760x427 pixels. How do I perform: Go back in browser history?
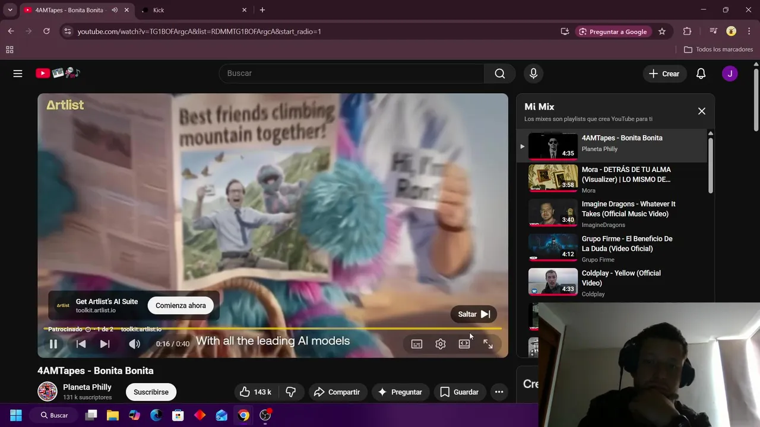coord(11,31)
